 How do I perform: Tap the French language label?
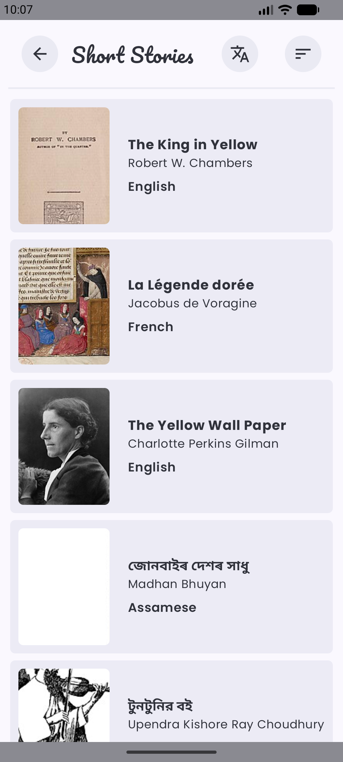[x=151, y=327]
